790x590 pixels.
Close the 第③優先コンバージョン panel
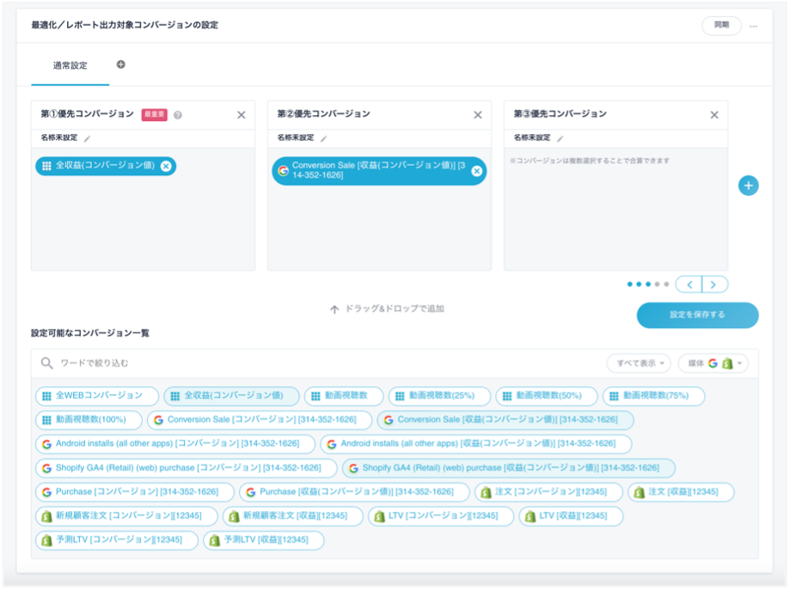pos(714,115)
